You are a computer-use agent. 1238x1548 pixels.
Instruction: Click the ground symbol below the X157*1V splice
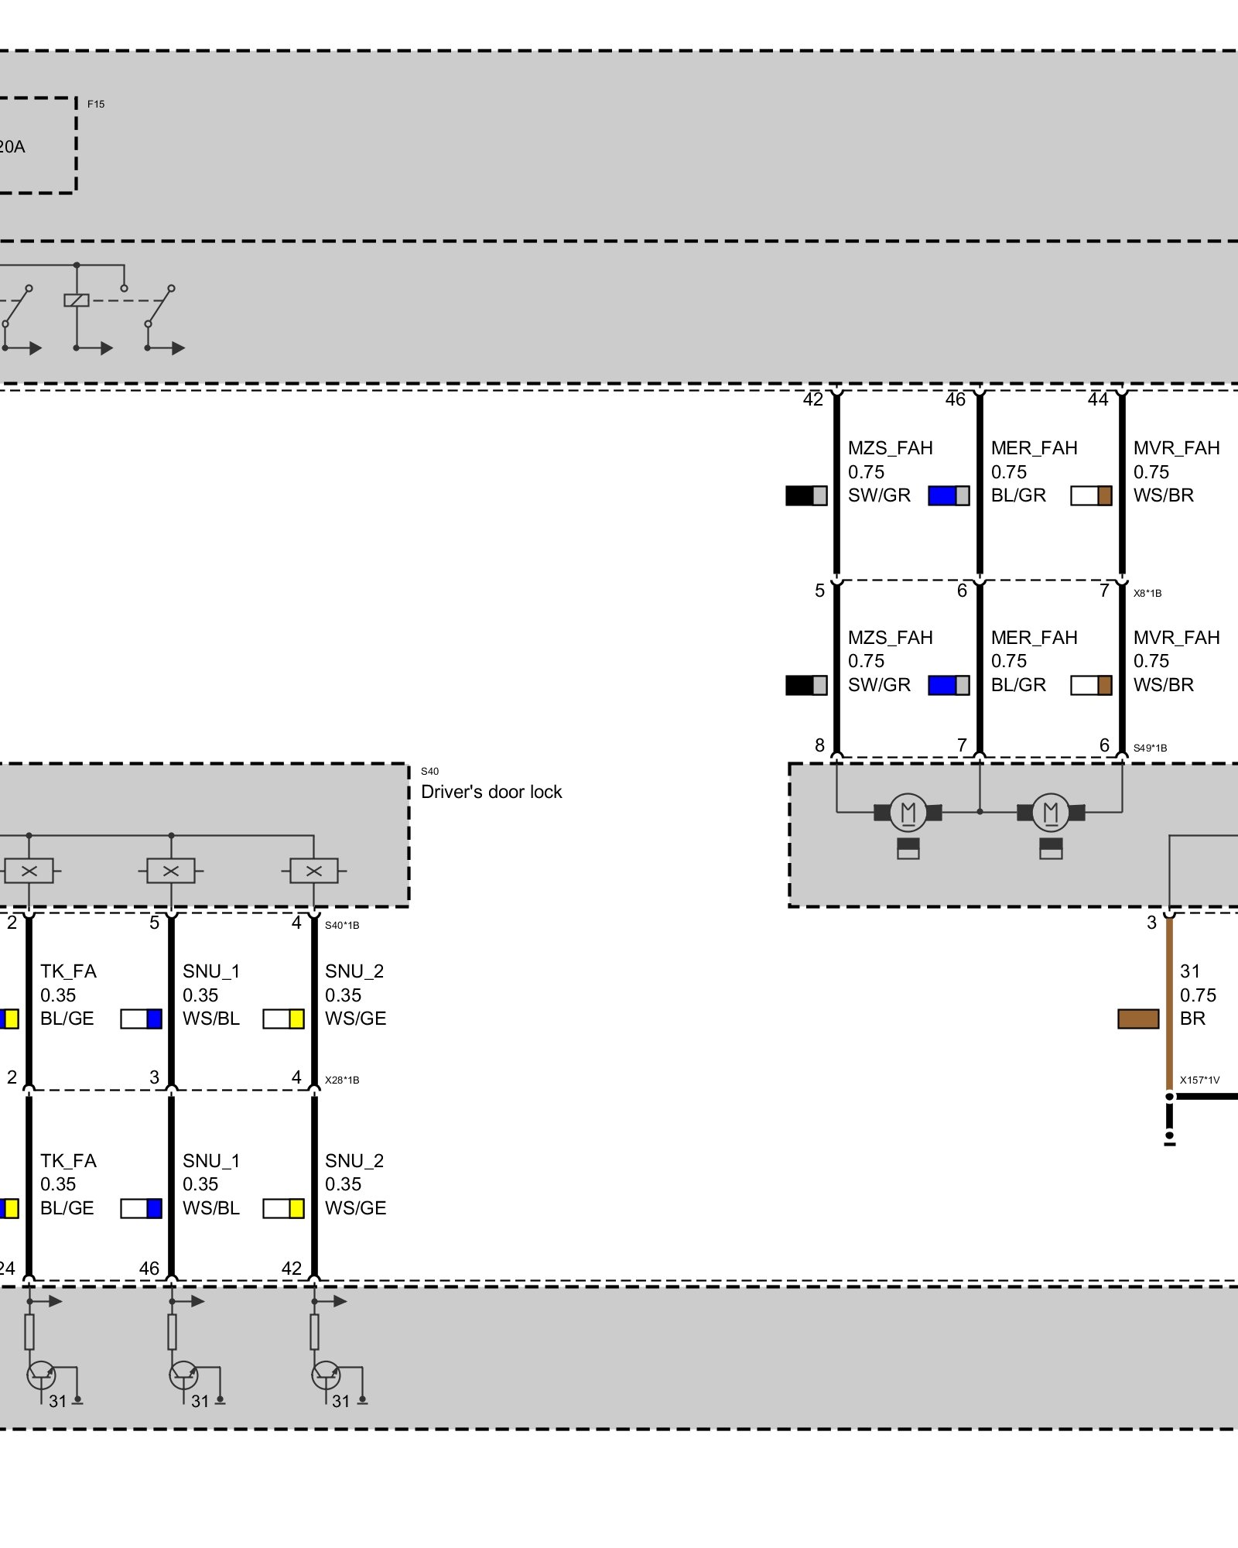(1169, 1138)
